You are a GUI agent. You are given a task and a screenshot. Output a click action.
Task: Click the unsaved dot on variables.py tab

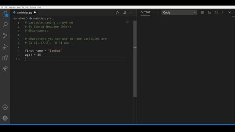35,12
